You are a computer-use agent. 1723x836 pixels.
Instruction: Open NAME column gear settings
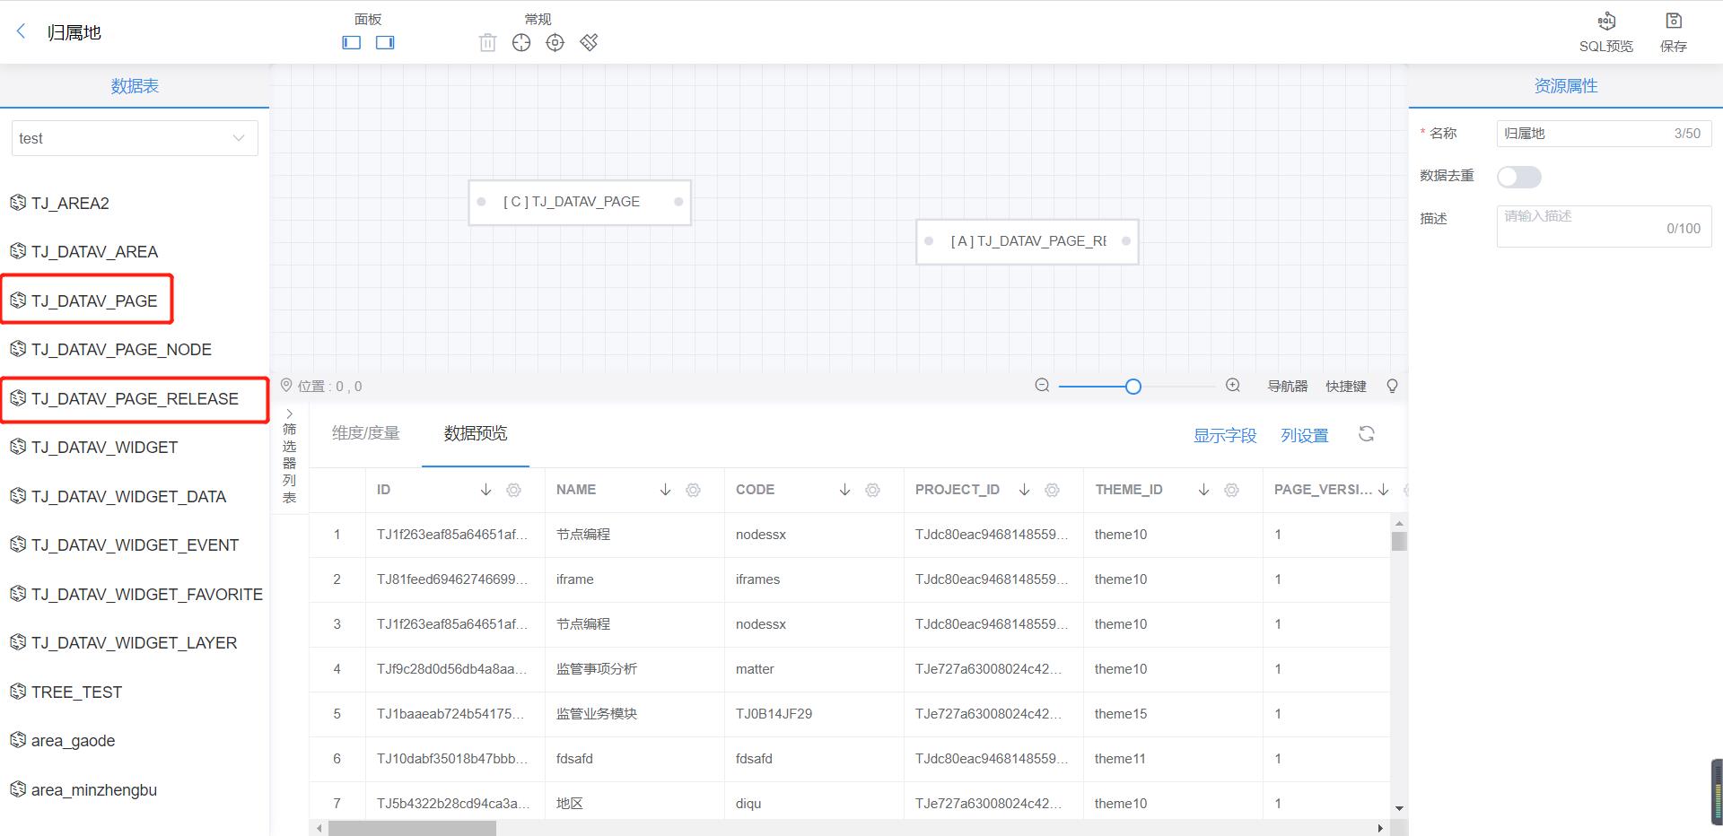click(x=693, y=490)
